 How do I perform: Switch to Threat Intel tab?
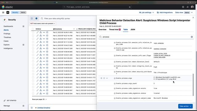(x=115, y=30)
